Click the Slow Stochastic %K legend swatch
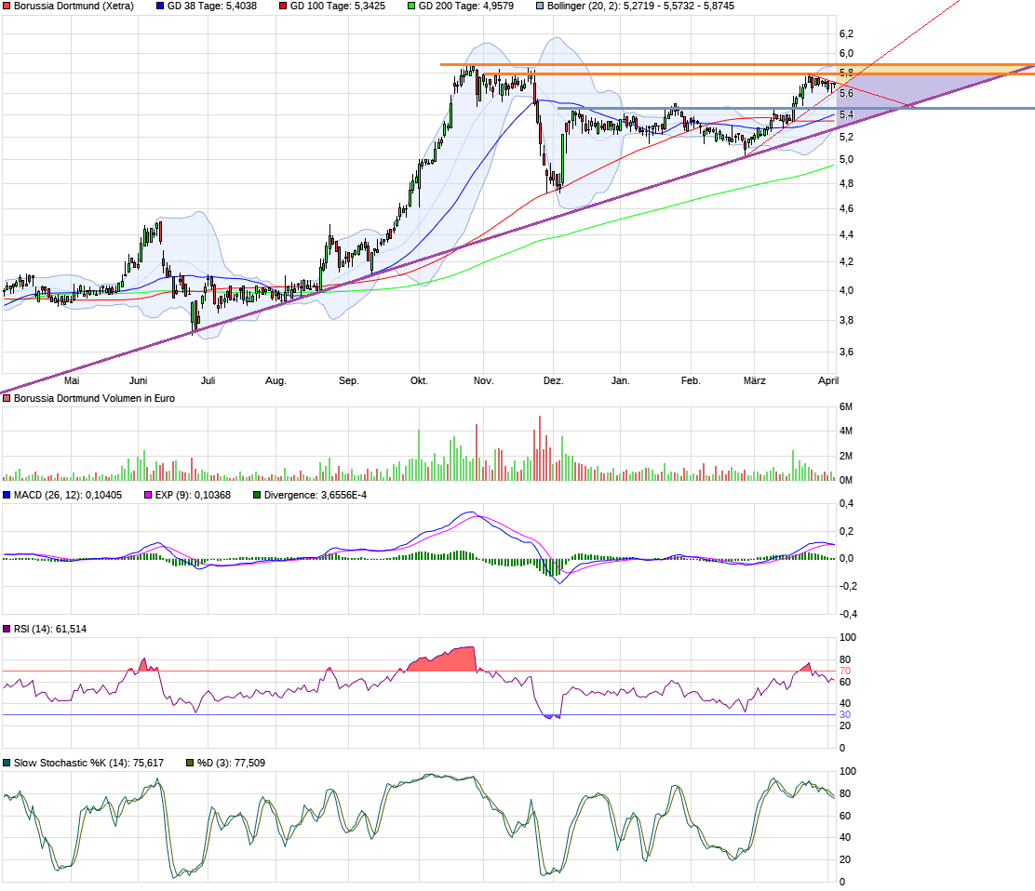This screenshot has height=891, width=1035. click(7, 763)
